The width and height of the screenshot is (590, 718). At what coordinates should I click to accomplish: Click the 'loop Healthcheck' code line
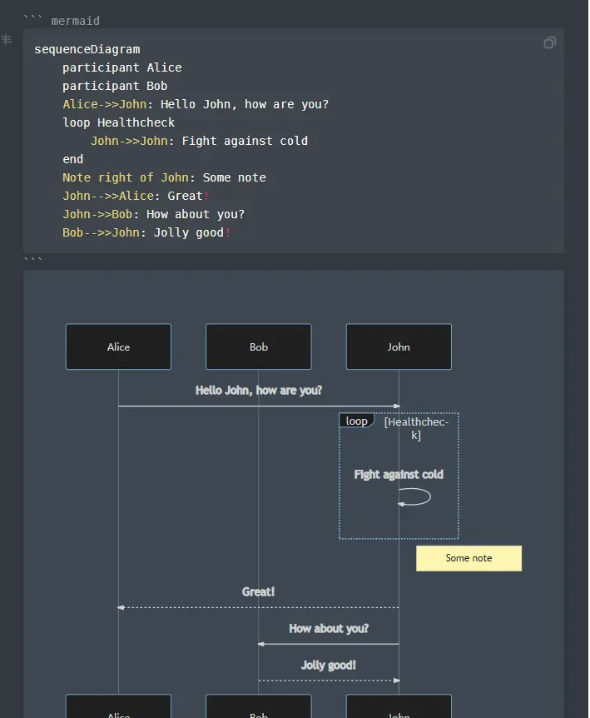click(x=118, y=122)
